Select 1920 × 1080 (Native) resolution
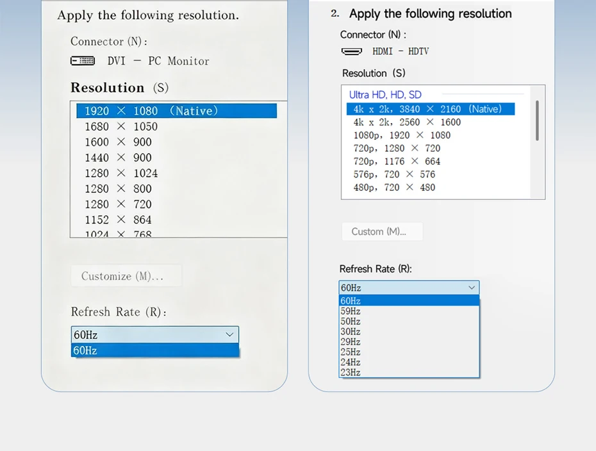The image size is (596, 451). [x=176, y=111]
